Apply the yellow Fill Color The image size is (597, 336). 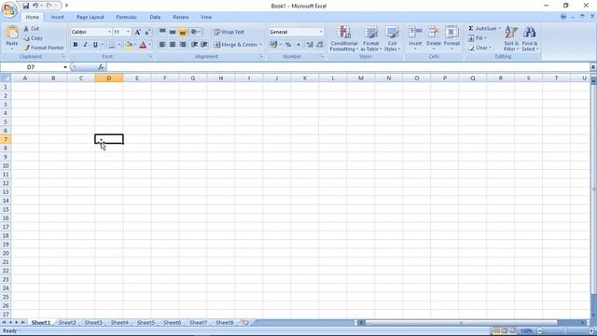[x=129, y=45]
